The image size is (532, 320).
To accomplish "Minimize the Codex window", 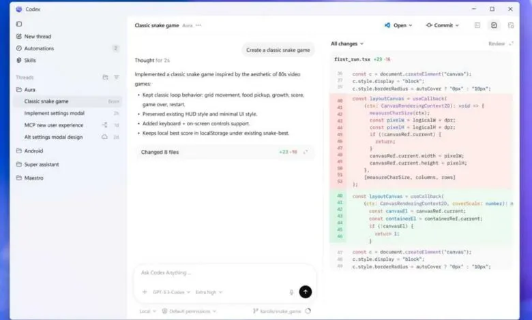I will tap(474, 9).
